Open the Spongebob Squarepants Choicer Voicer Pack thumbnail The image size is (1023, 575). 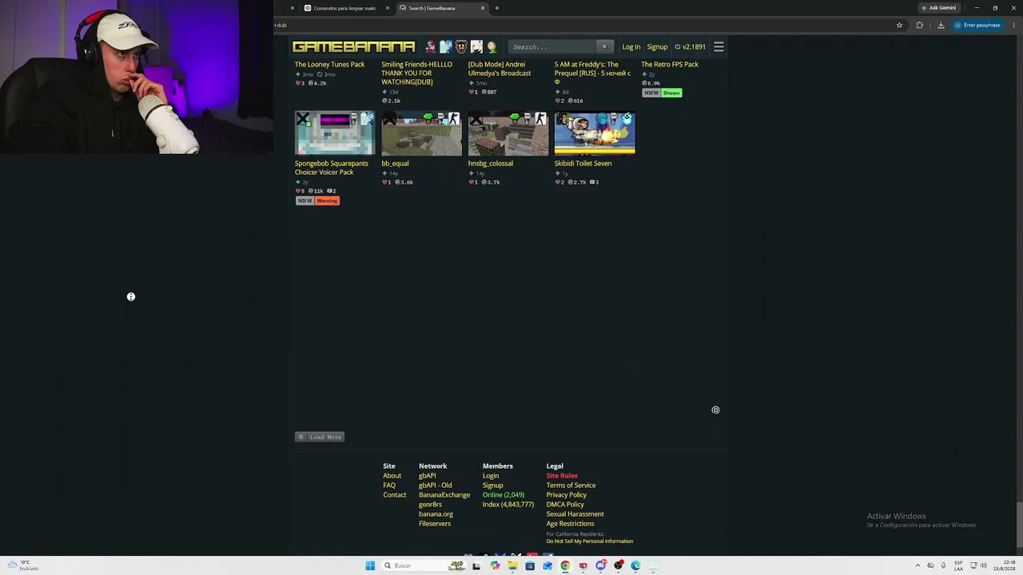click(x=335, y=133)
